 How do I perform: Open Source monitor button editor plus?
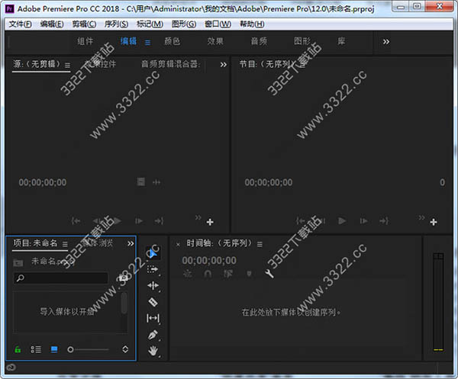pos(210,222)
